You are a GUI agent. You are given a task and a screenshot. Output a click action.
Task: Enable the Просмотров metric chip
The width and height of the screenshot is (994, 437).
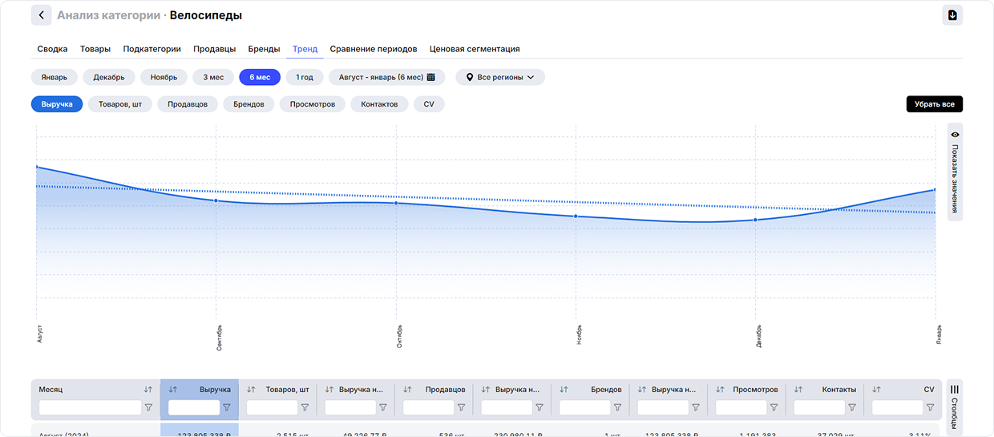313,104
